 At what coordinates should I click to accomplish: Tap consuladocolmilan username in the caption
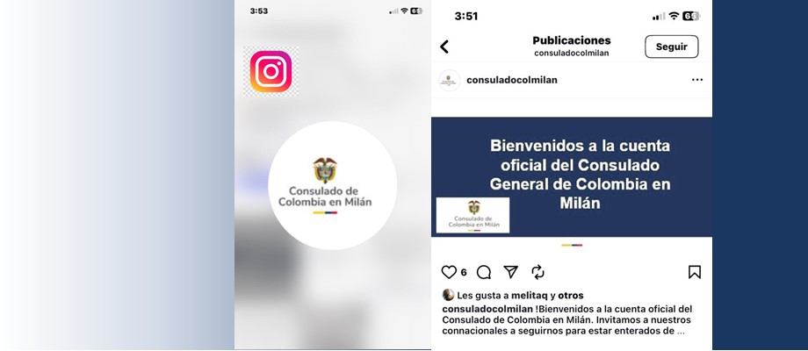[487, 309]
